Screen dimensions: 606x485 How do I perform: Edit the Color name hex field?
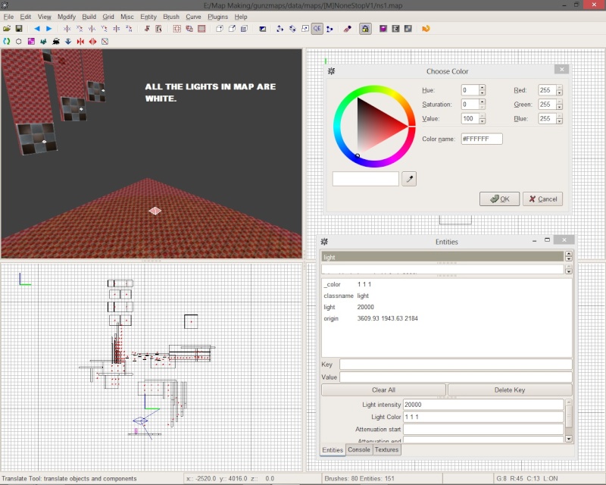click(x=482, y=139)
